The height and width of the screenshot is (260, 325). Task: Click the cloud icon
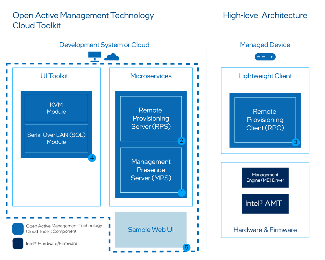coord(112,57)
